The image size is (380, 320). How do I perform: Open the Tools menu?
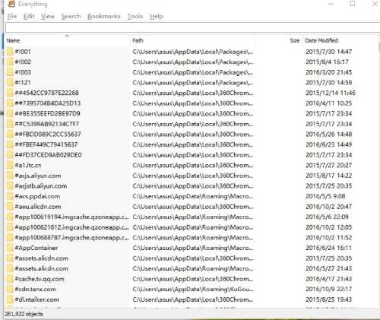[x=135, y=17]
